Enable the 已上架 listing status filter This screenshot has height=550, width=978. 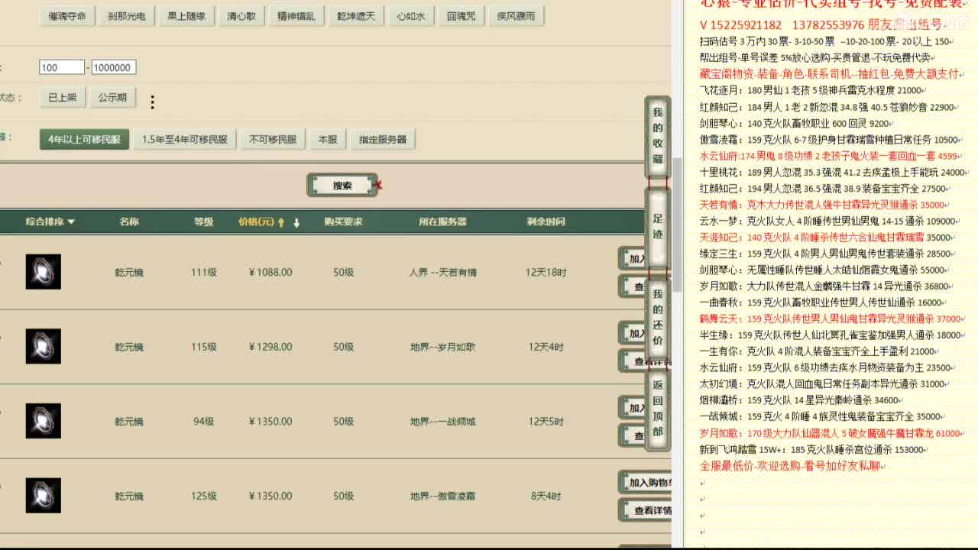tap(62, 98)
